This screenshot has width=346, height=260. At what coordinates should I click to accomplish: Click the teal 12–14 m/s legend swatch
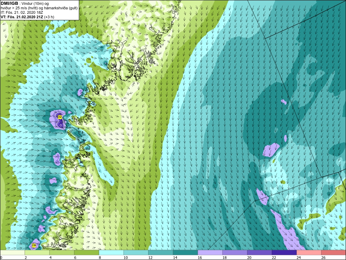[161, 252]
